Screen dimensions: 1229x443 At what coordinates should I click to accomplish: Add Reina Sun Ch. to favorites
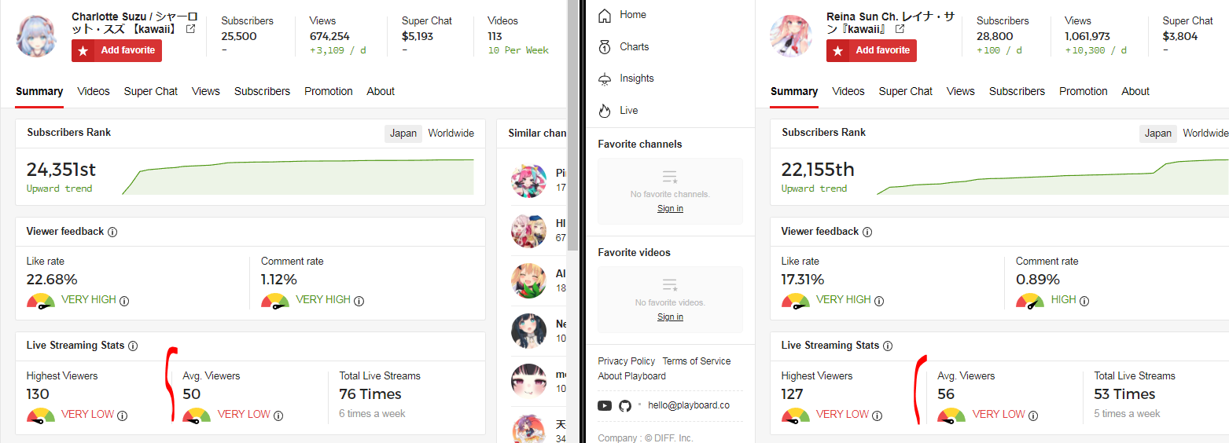(x=871, y=50)
